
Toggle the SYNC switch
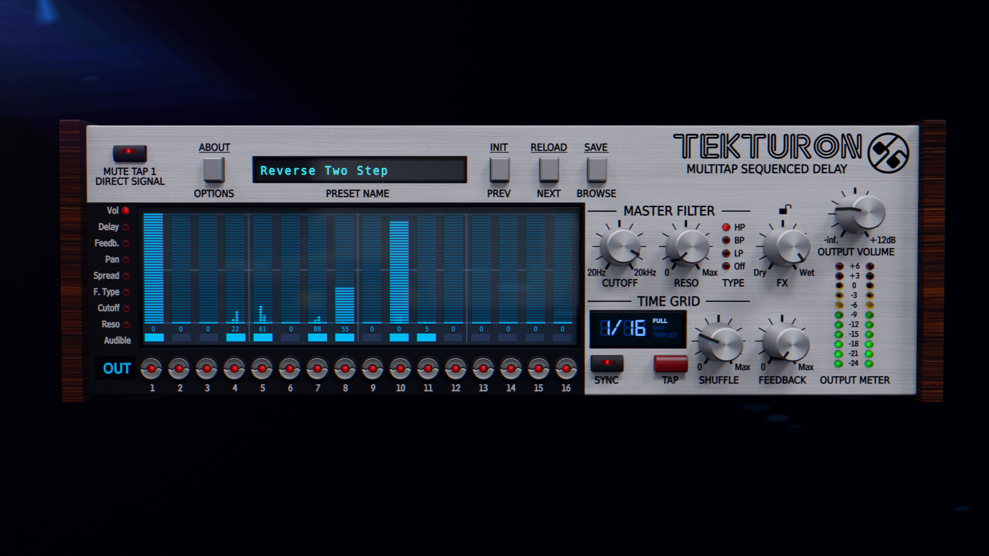(x=607, y=363)
